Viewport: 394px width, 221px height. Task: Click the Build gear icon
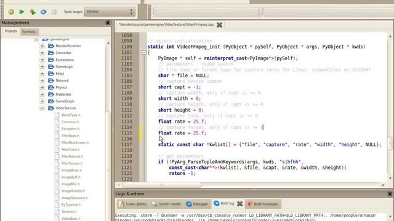coord(11,12)
